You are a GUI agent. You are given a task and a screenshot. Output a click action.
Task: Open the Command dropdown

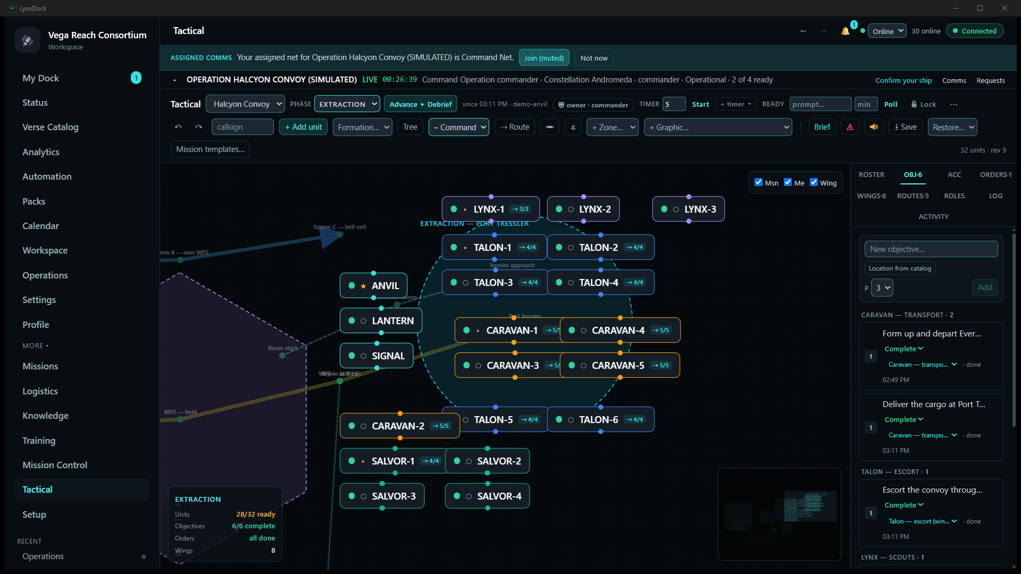click(459, 127)
